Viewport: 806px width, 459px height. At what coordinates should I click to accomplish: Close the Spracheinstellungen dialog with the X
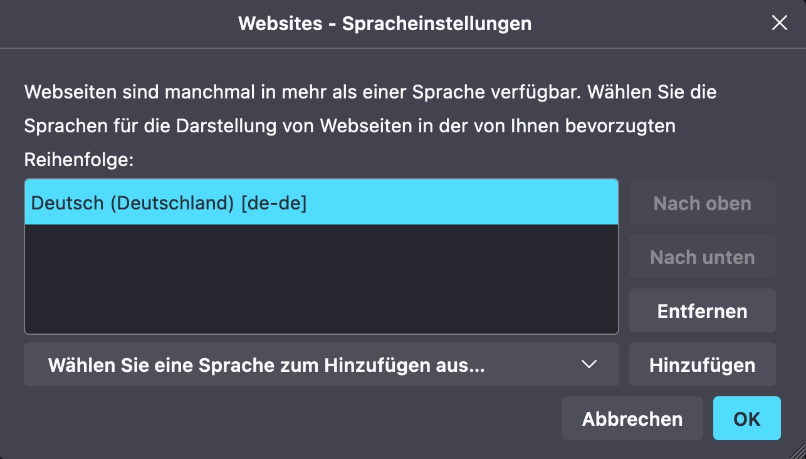click(779, 24)
